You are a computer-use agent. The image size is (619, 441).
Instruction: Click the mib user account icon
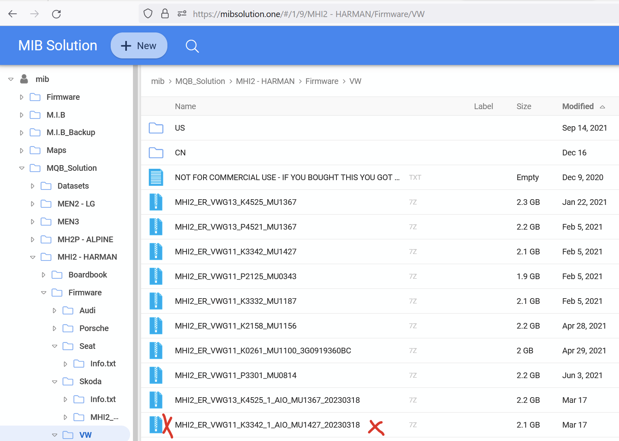point(24,79)
